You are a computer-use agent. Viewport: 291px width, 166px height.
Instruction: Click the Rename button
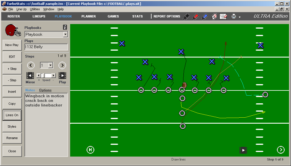click(x=12, y=138)
